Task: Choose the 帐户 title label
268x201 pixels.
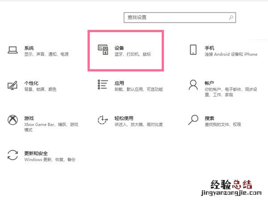Action: point(209,83)
